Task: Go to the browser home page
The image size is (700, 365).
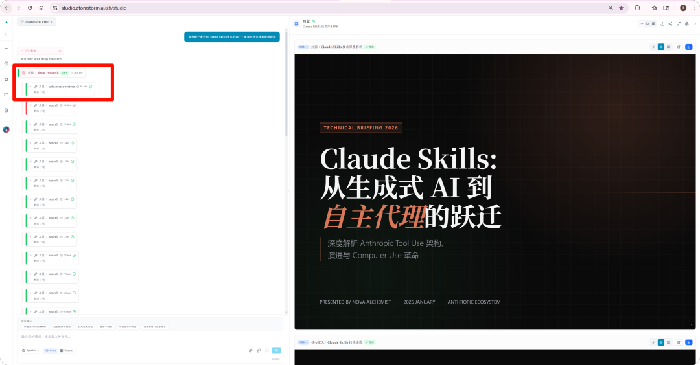Action: pos(41,8)
